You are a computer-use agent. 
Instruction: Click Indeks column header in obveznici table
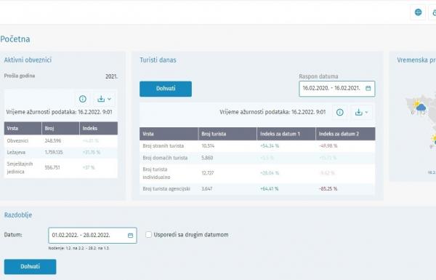(x=99, y=128)
